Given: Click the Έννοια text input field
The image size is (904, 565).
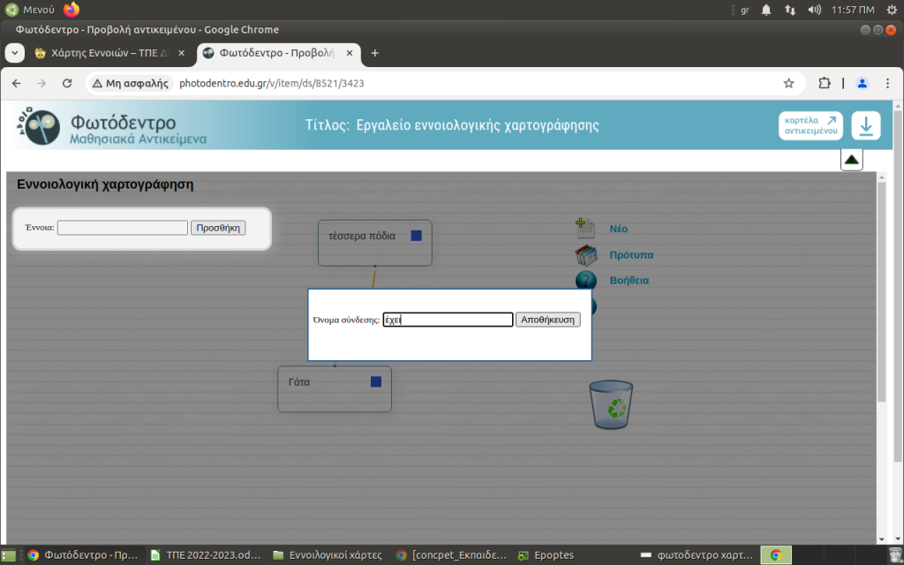Looking at the screenshot, I should [122, 228].
